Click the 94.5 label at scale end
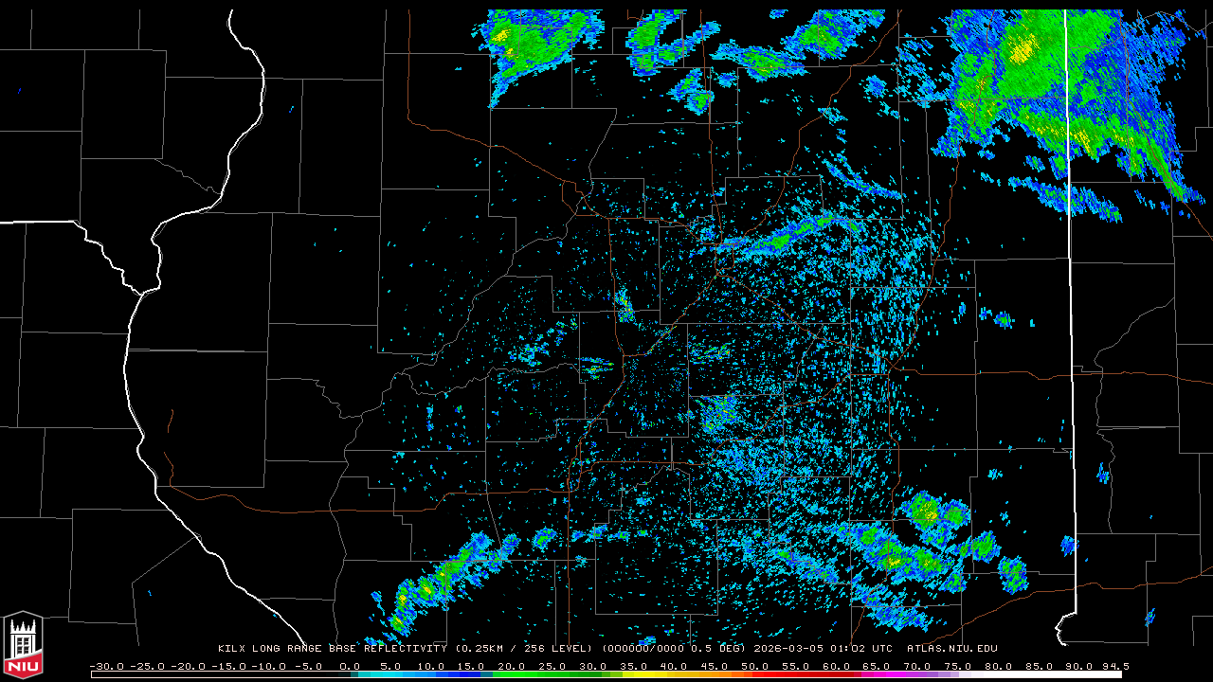The width and height of the screenshot is (1213, 682). pos(1114,666)
